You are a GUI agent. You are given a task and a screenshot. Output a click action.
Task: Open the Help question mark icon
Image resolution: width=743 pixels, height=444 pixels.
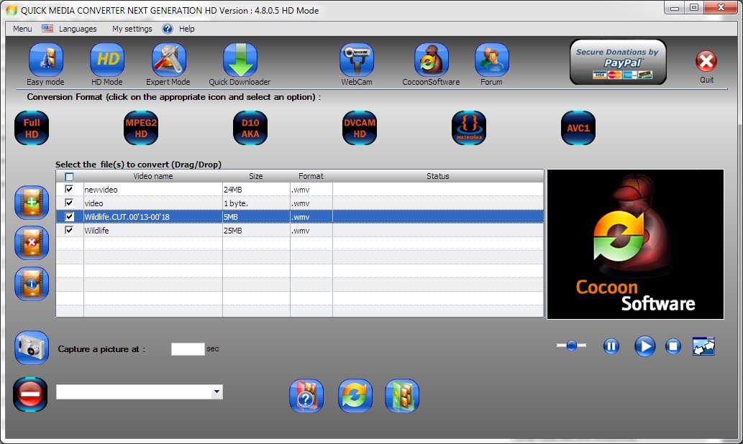pyautogui.click(x=168, y=29)
